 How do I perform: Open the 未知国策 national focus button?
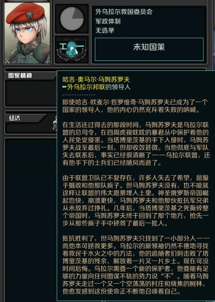(x=149, y=49)
